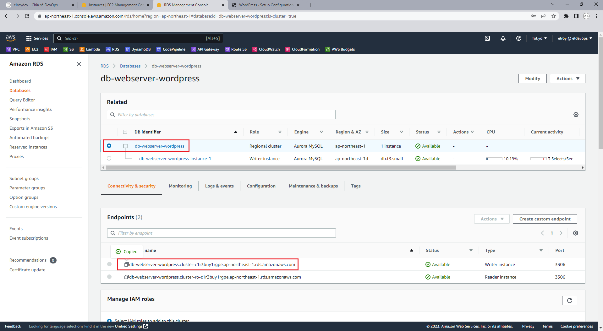Open the Tokyo region selector
Image resolution: width=603 pixels, height=331 pixels.
tap(539, 38)
